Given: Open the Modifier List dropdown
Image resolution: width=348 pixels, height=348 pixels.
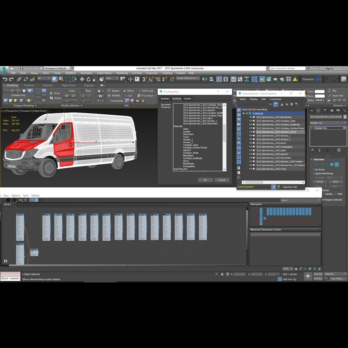Looking at the screenshot, I should coord(328,123).
